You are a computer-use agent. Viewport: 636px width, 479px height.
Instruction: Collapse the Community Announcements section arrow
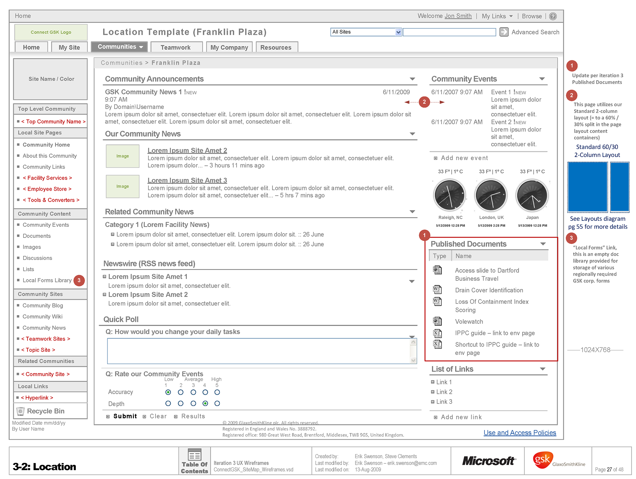click(x=412, y=79)
